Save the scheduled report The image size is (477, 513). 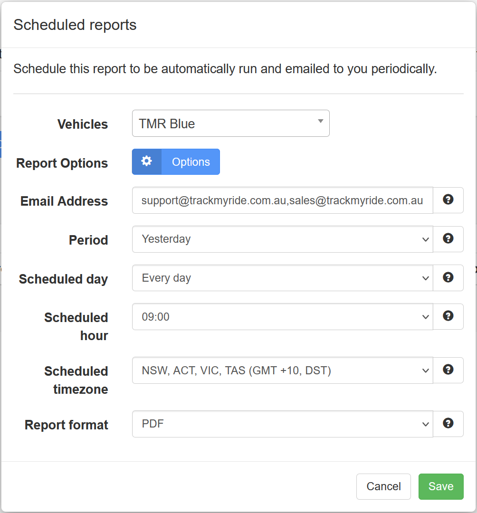[x=441, y=486]
